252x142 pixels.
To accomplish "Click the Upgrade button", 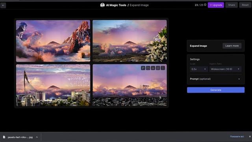I will pos(216,5).
